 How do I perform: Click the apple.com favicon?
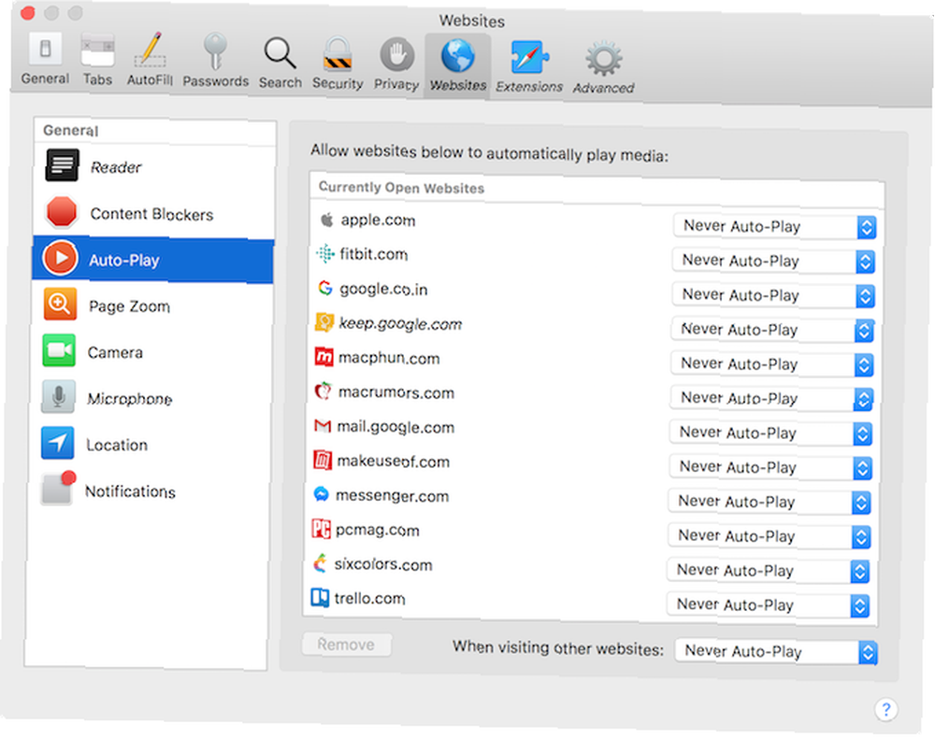[x=326, y=220]
